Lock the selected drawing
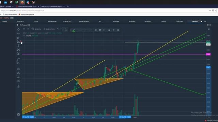The image size is (218, 122). pos(109,30)
